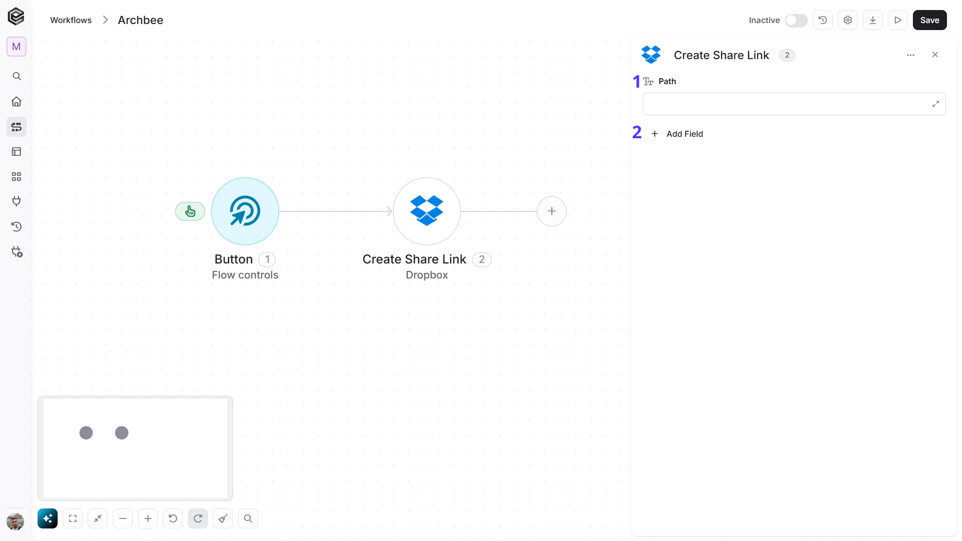962x541 pixels.
Task: Clean up the canvas with the brush tool
Action: click(223, 518)
